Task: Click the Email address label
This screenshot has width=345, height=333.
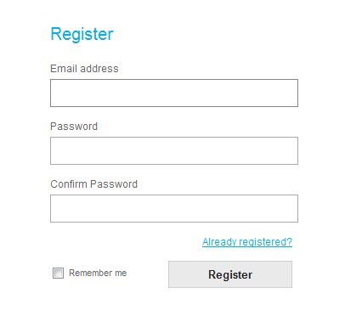Action: click(x=84, y=69)
